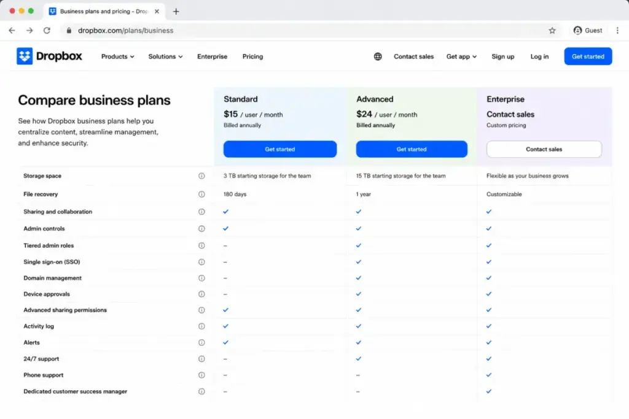
Task: Click the '180 days' file recovery cell
Action: 235,194
